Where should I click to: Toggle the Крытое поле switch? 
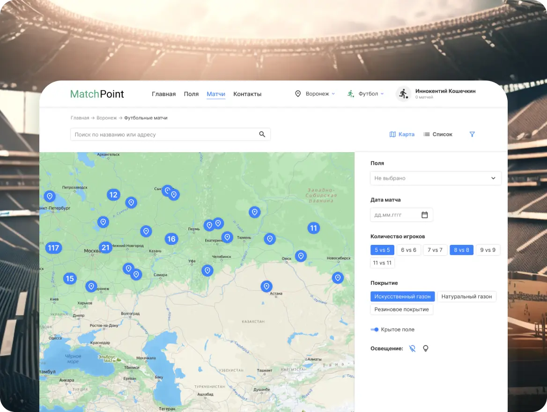(375, 330)
